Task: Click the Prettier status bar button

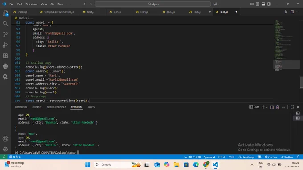Action: pos(287,157)
